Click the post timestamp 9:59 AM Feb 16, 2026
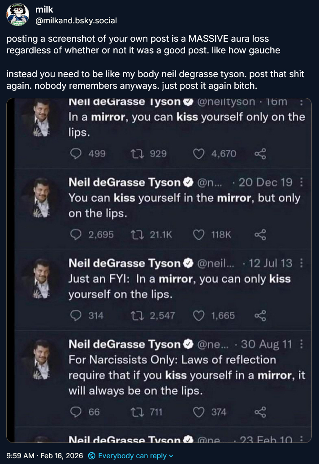This screenshot has width=319, height=464. coord(45,455)
